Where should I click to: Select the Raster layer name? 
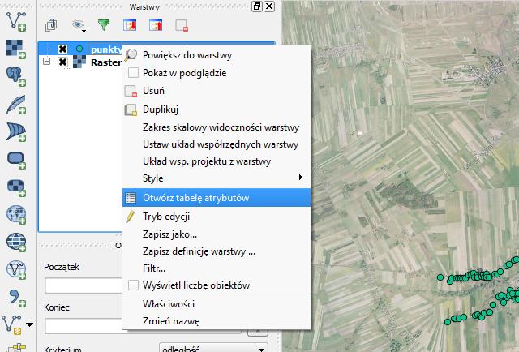click(106, 62)
